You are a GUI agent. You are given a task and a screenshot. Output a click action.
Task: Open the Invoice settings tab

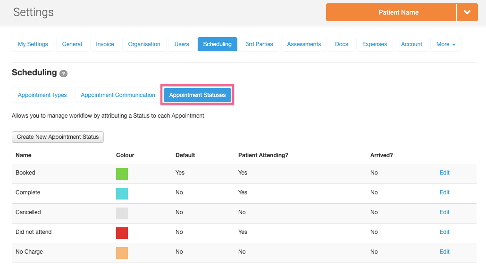click(x=105, y=44)
